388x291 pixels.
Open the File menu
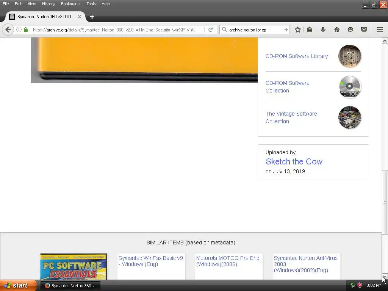(6, 4)
